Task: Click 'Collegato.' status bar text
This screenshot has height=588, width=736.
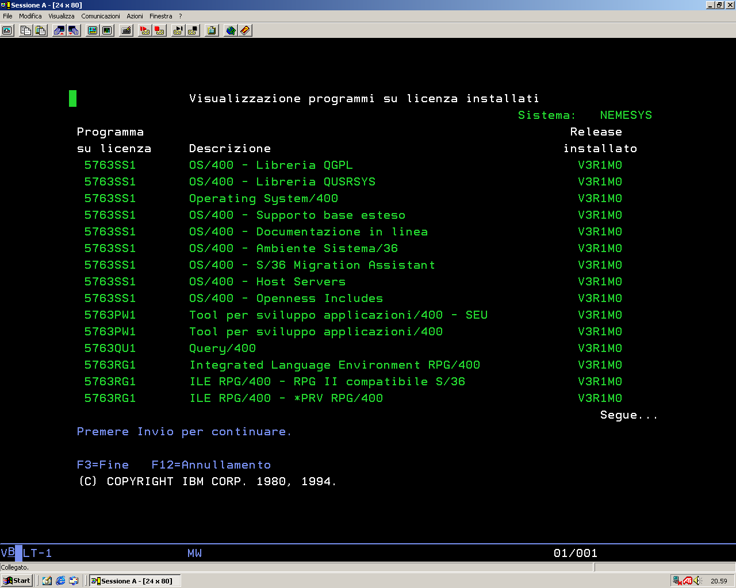Action: point(15,567)
